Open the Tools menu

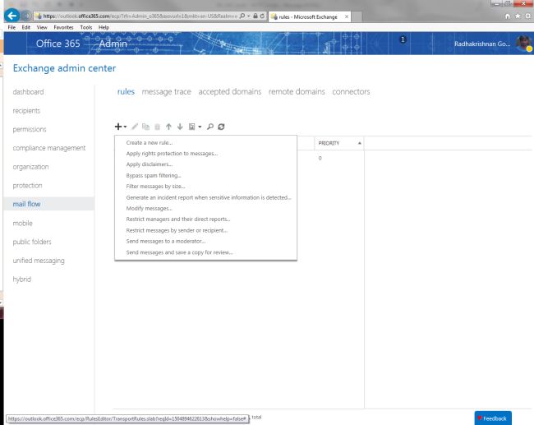(x=85, y=27)
